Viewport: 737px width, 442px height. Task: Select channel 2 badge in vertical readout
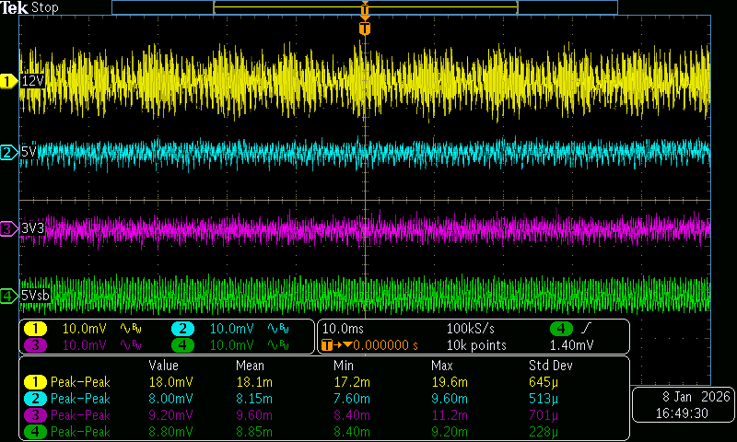(x=183, y=329)
